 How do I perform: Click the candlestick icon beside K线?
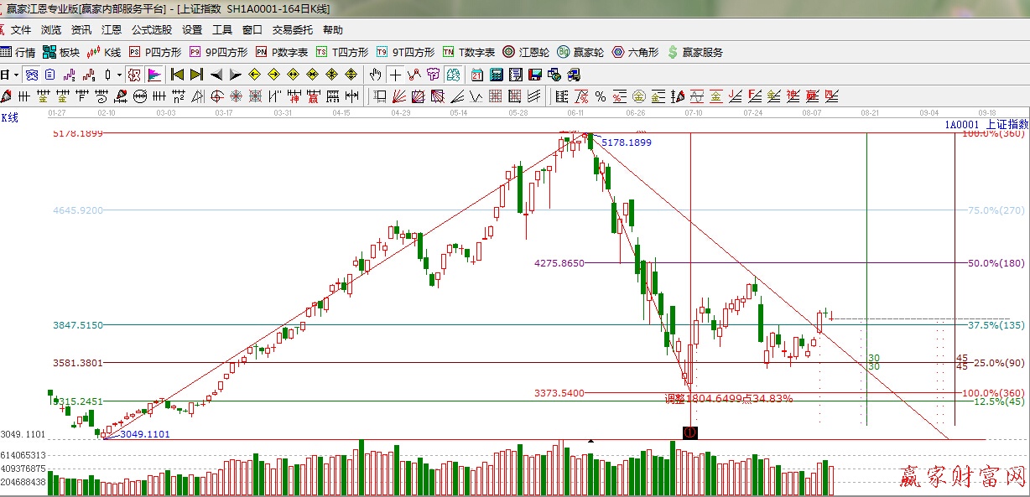click(x=95, y=52)
